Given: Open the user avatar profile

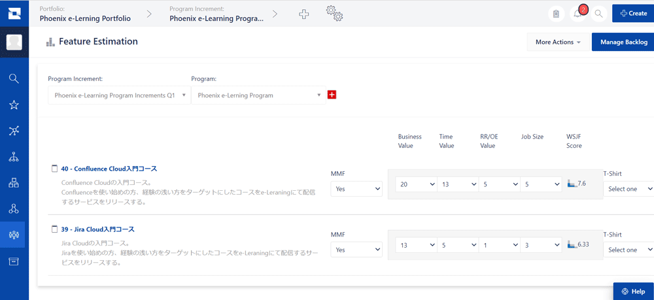Looking at the screenshot, I should (x=14, y=42).
